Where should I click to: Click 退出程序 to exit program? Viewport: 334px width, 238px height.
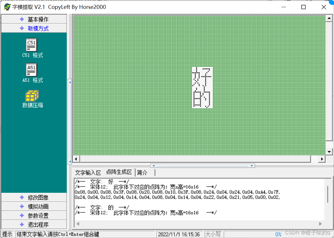tap(34, 225)
